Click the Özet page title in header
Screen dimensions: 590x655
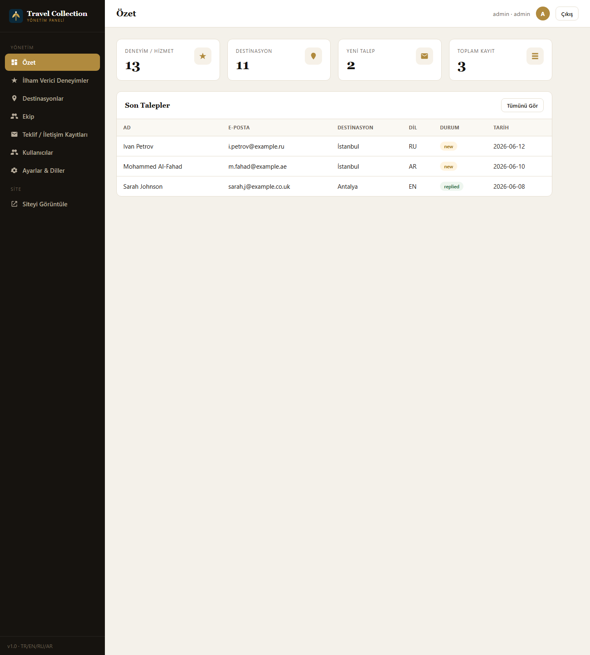[x=126, y=14]
